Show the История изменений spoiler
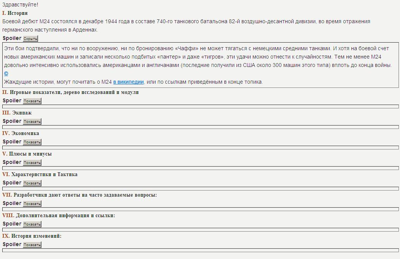 point(32,245)
